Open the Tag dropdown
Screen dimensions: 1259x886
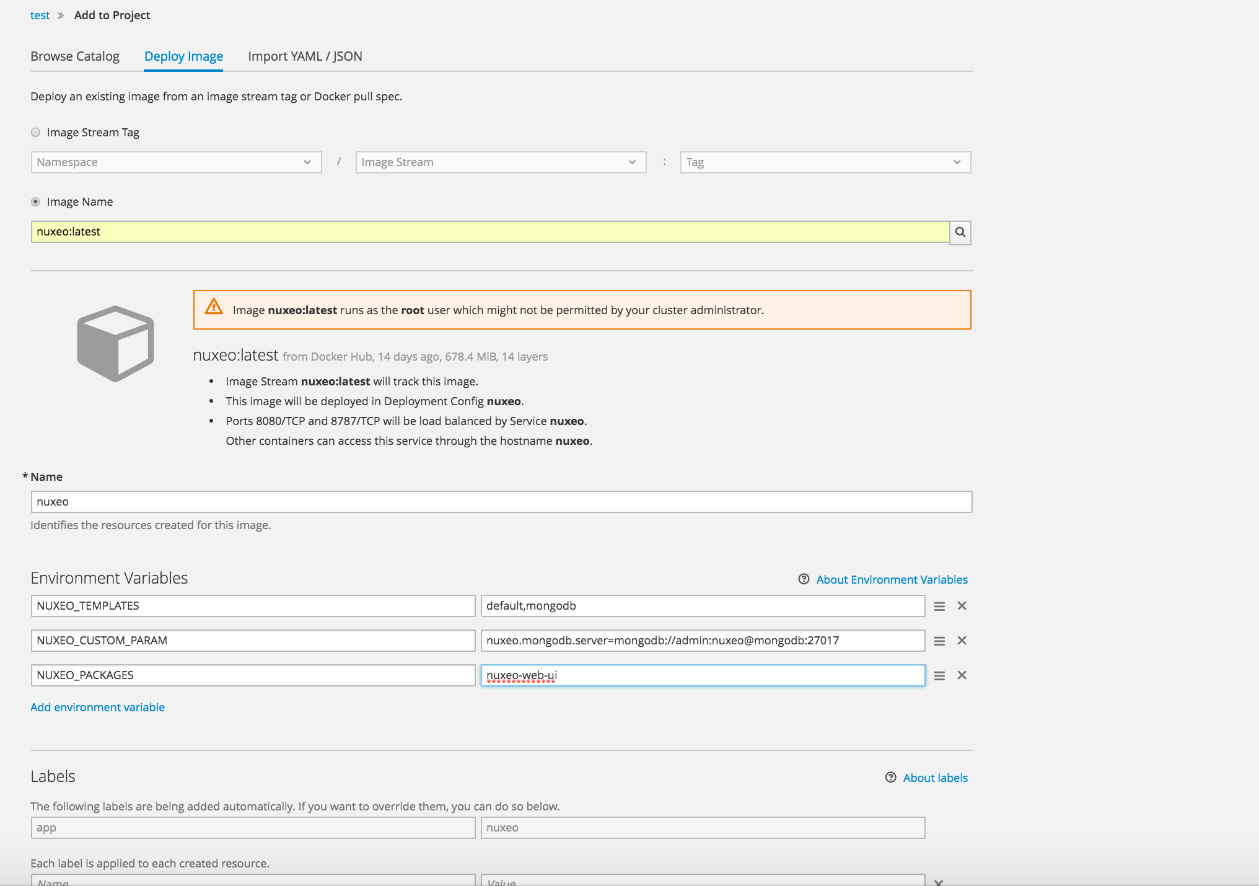(825, 162)
